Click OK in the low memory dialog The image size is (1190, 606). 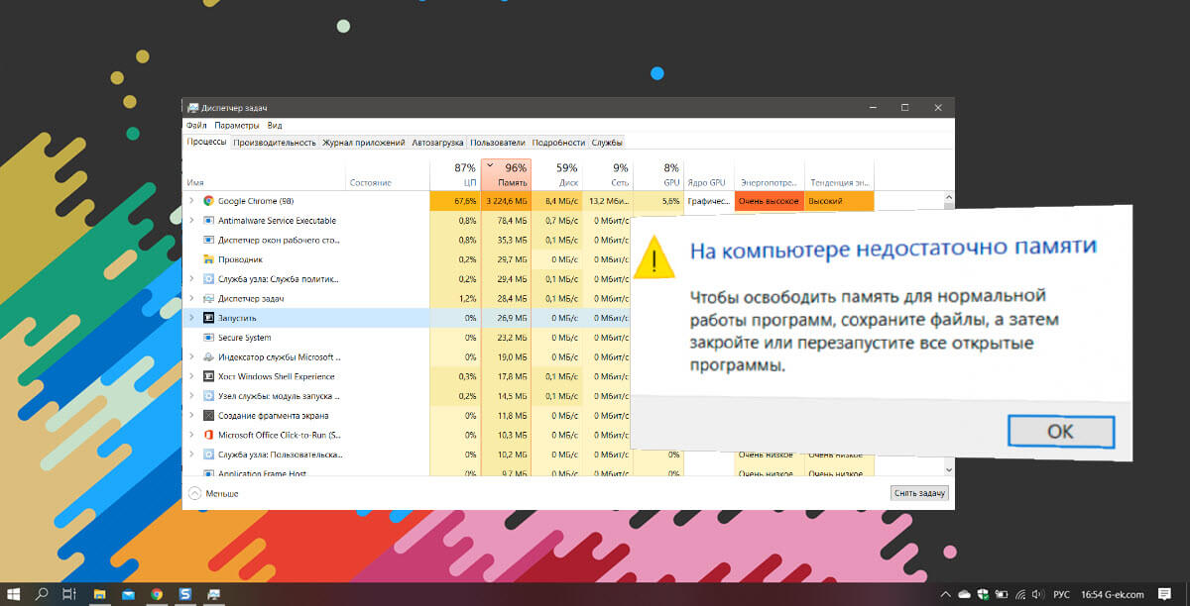point(1060,432)
